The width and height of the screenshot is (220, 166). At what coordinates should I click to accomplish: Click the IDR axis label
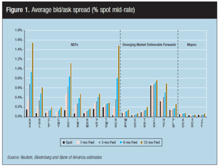[68, 123]
